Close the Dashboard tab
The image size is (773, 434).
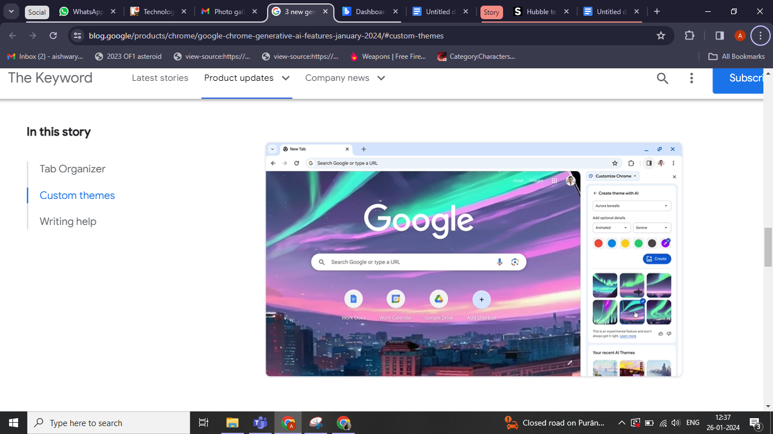[x=395, y=11]
